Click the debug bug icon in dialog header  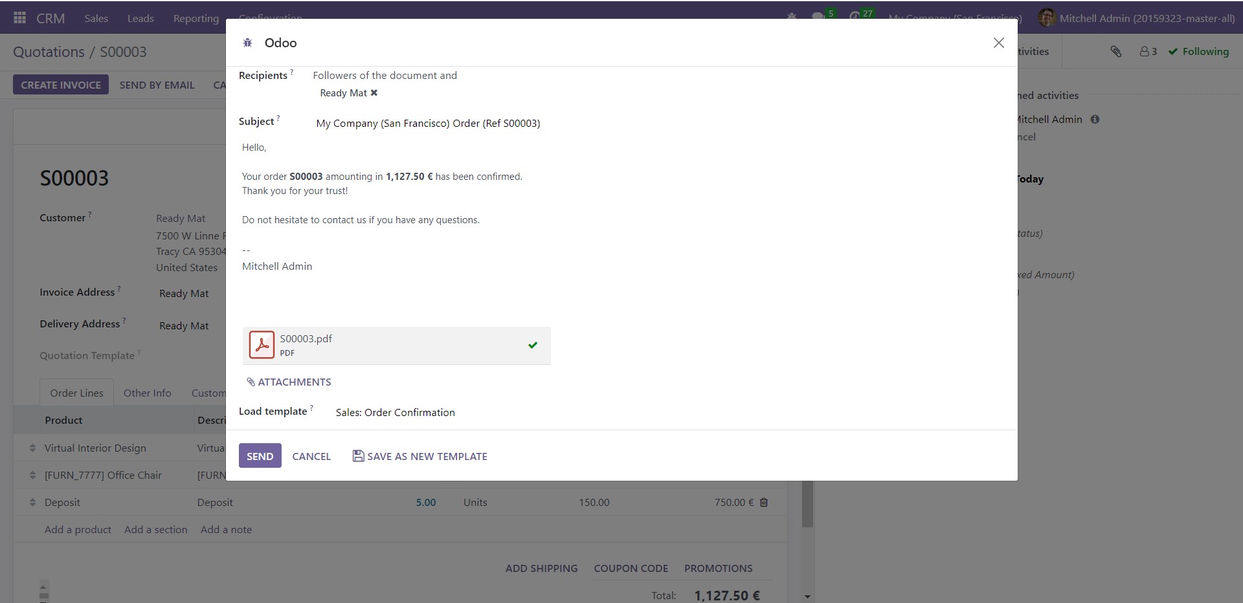pos(247,43)
